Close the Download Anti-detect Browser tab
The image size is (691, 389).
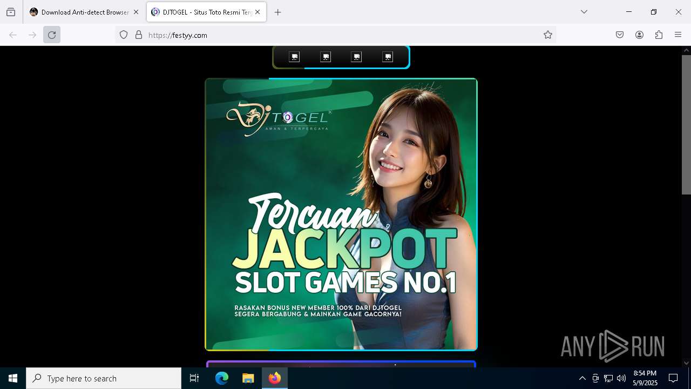(136, 12)
